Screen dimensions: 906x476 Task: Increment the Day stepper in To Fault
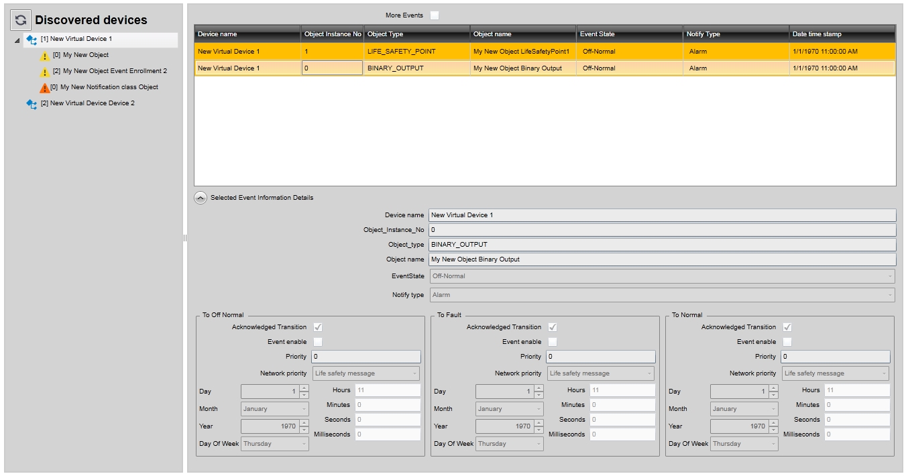point(539,388)
